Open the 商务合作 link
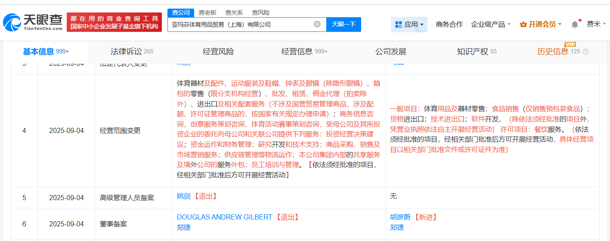 pos(449,25)
